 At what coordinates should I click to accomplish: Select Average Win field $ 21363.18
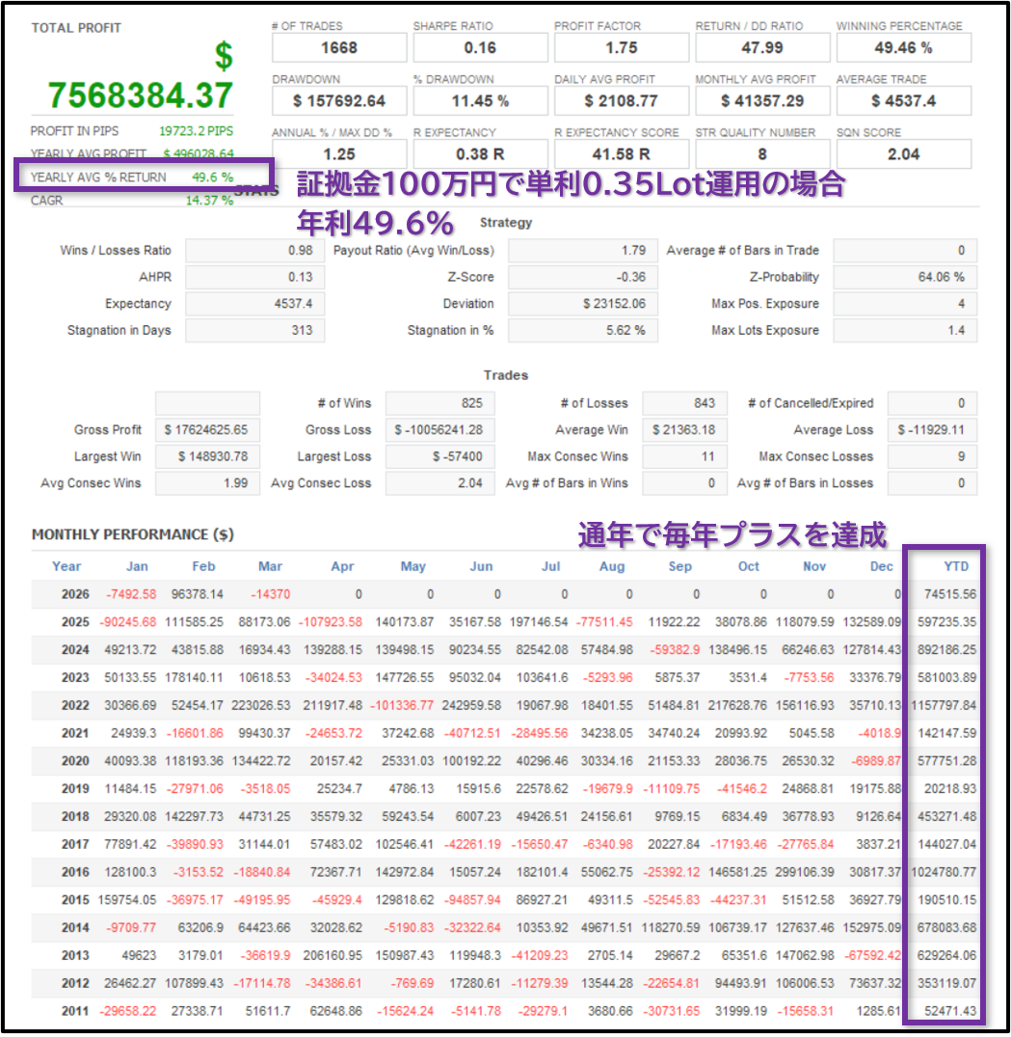point(684,430)
